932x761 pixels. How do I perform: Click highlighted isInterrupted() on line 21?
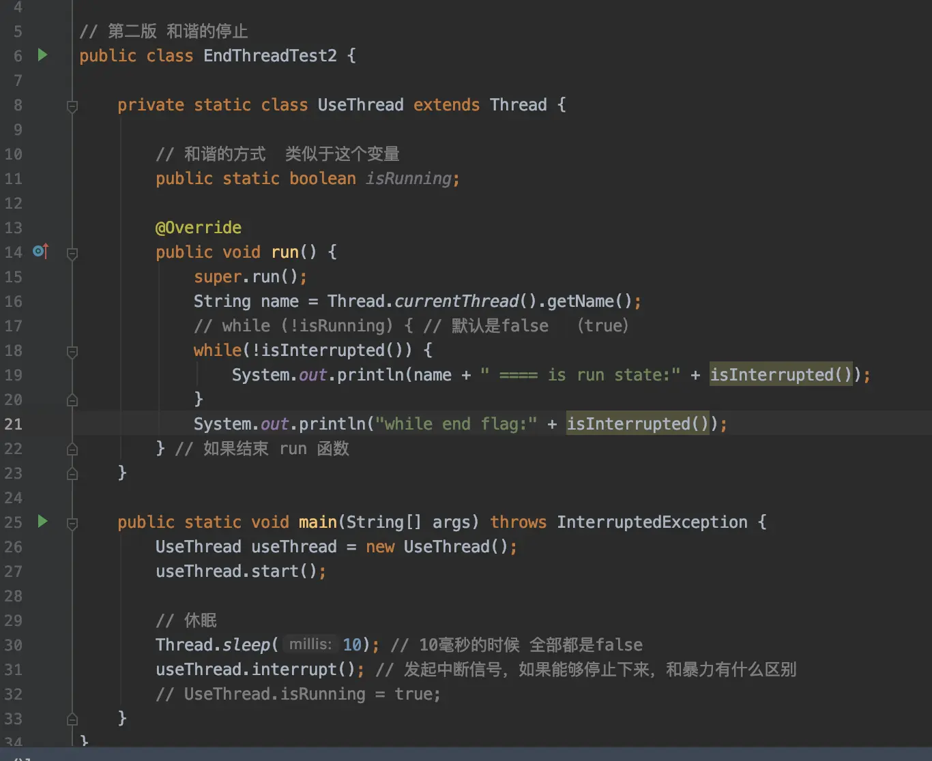[637, 423]
